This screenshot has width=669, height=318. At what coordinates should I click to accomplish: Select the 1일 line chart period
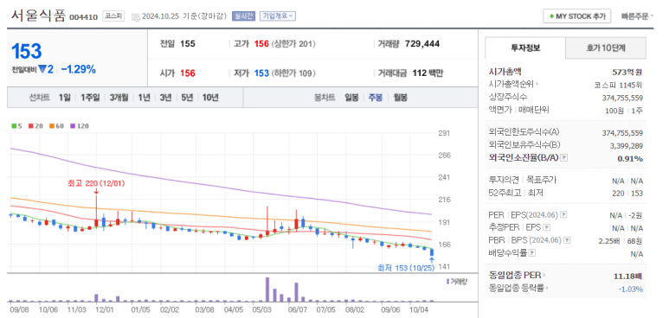[64, 98]
